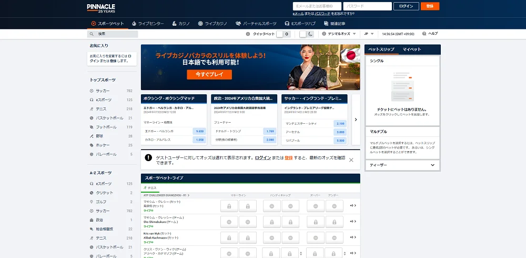Open the 関連記事 navigation tab
Screen dimensions: 526x258
coord(335,24)
